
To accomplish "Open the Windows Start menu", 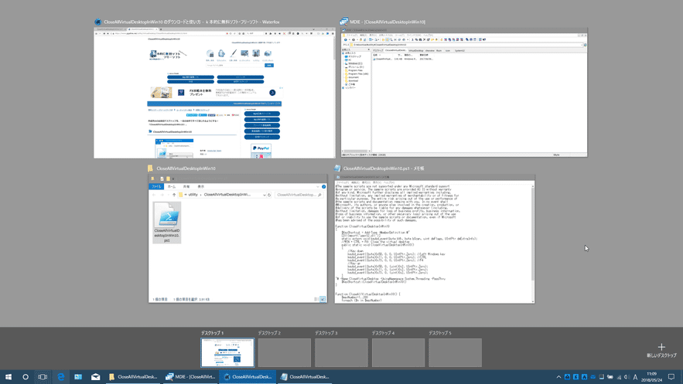I will click(x=9, y=376).
